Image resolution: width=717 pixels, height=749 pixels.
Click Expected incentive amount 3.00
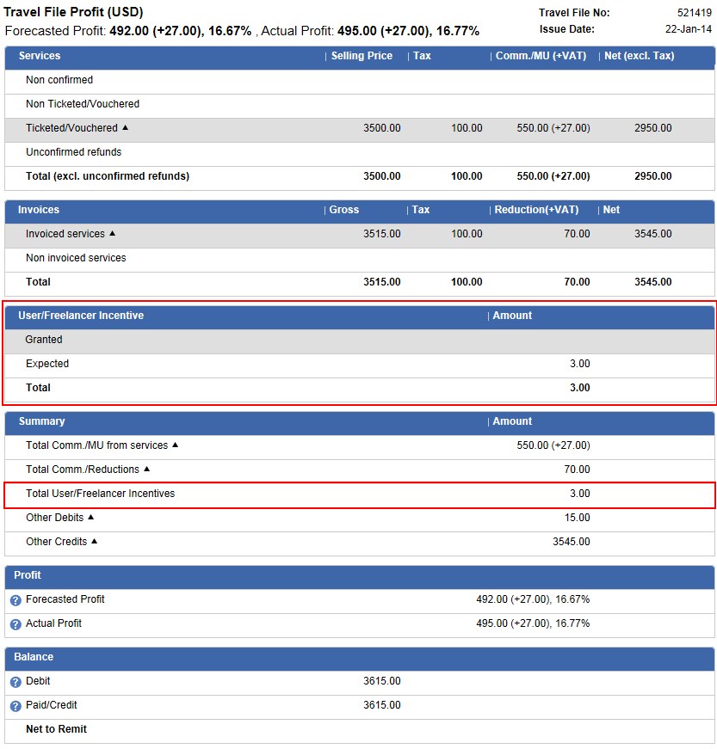click(580, 364)
